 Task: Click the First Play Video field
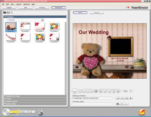pyautogui.click(x=92, y=104)
